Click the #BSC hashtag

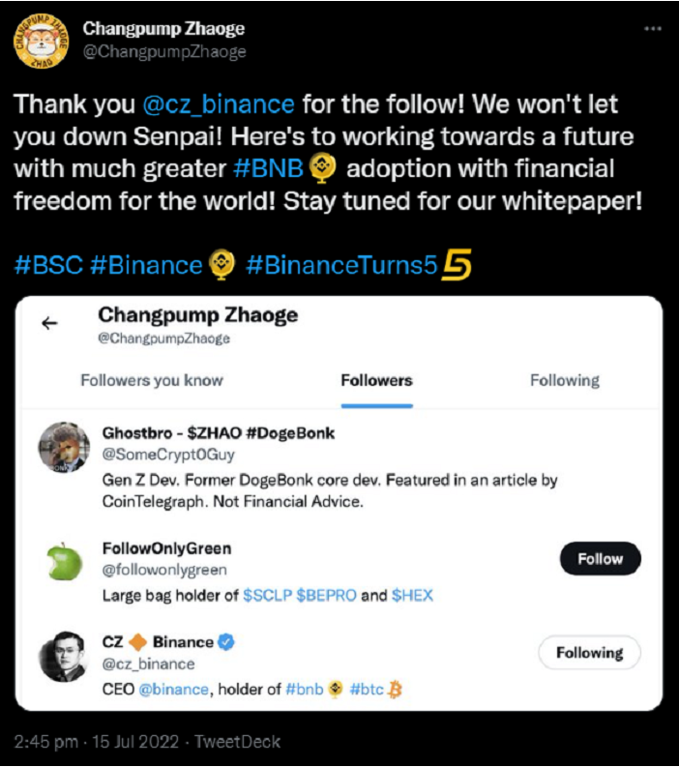pos(47,265)
